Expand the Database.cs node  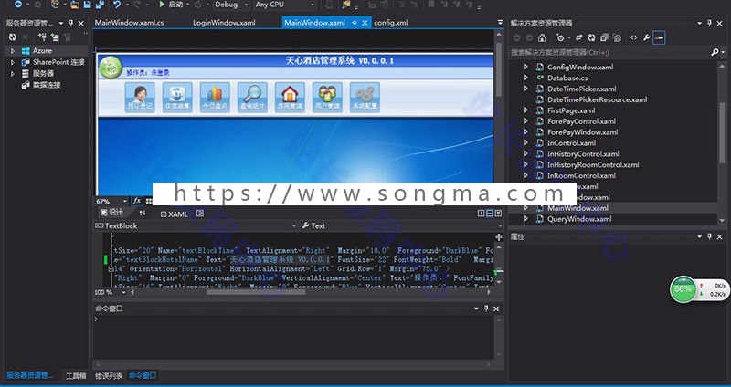click(526, 78)
